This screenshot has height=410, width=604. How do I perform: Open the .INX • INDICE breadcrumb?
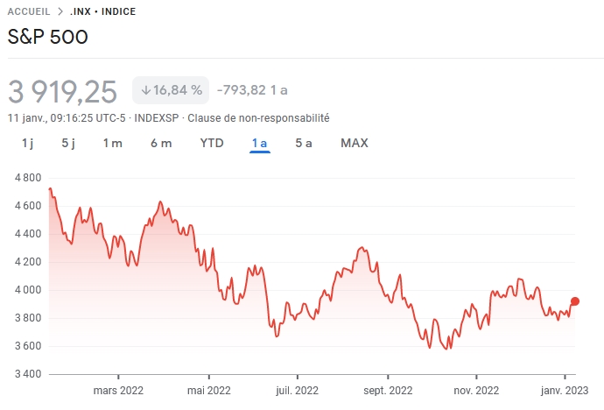(x=102, y=12)
